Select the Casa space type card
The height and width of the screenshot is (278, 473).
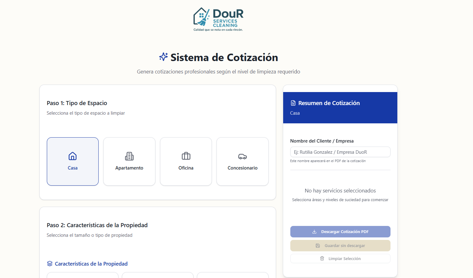[x=73, y=161]
